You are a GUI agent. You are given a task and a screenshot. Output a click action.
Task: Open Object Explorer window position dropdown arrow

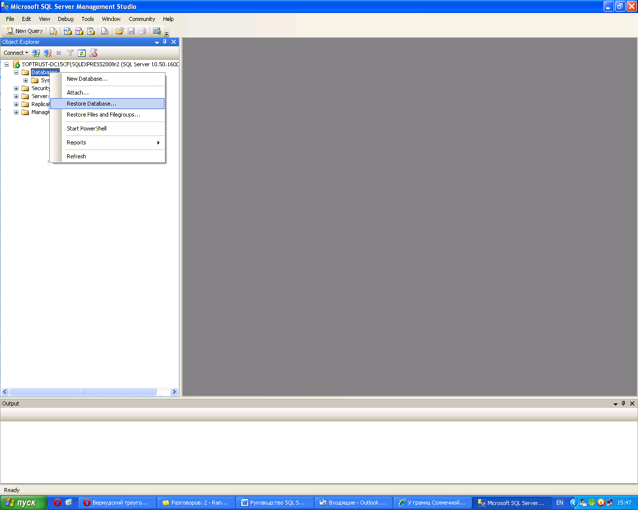[157, 42]
